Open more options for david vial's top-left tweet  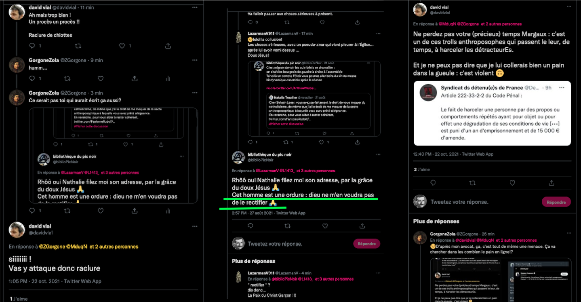pos(195,7)
